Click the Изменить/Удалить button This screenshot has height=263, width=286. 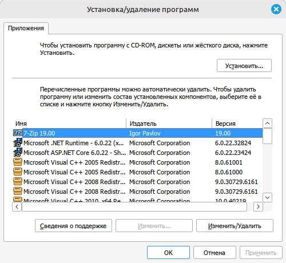(235, 226)
